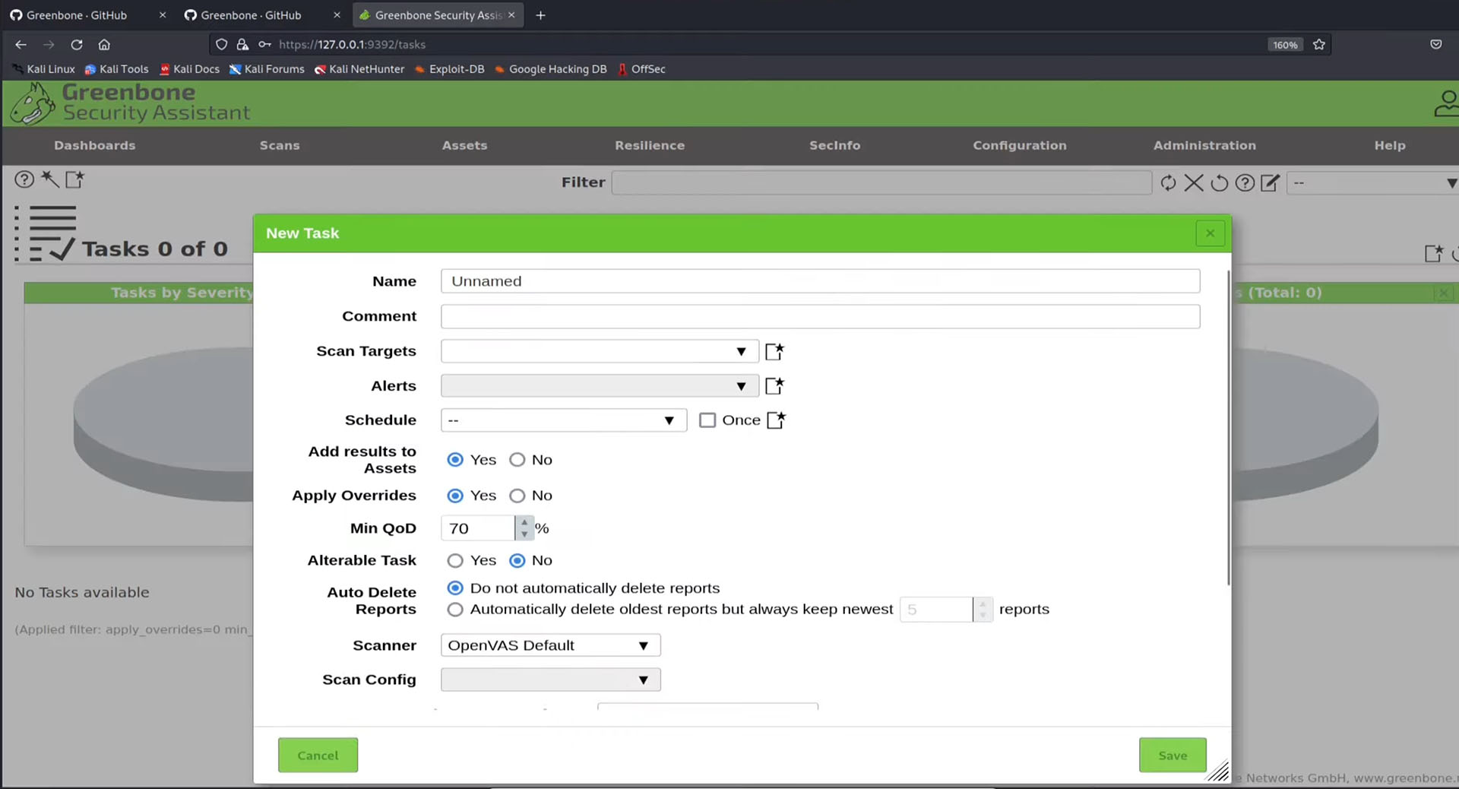Viewport: 1459px width, 789px height.
Task: Open the saved filter dropdown
Action: click(x=1372, y=182)
